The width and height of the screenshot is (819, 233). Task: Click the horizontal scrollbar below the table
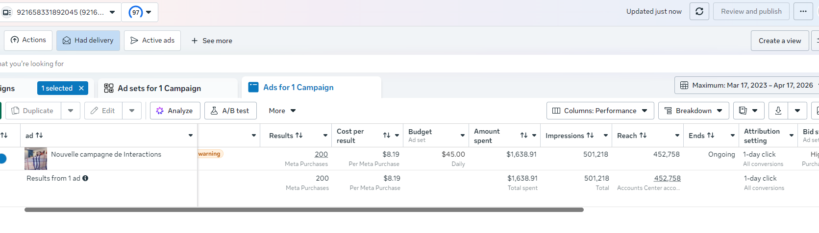point(304,210)
